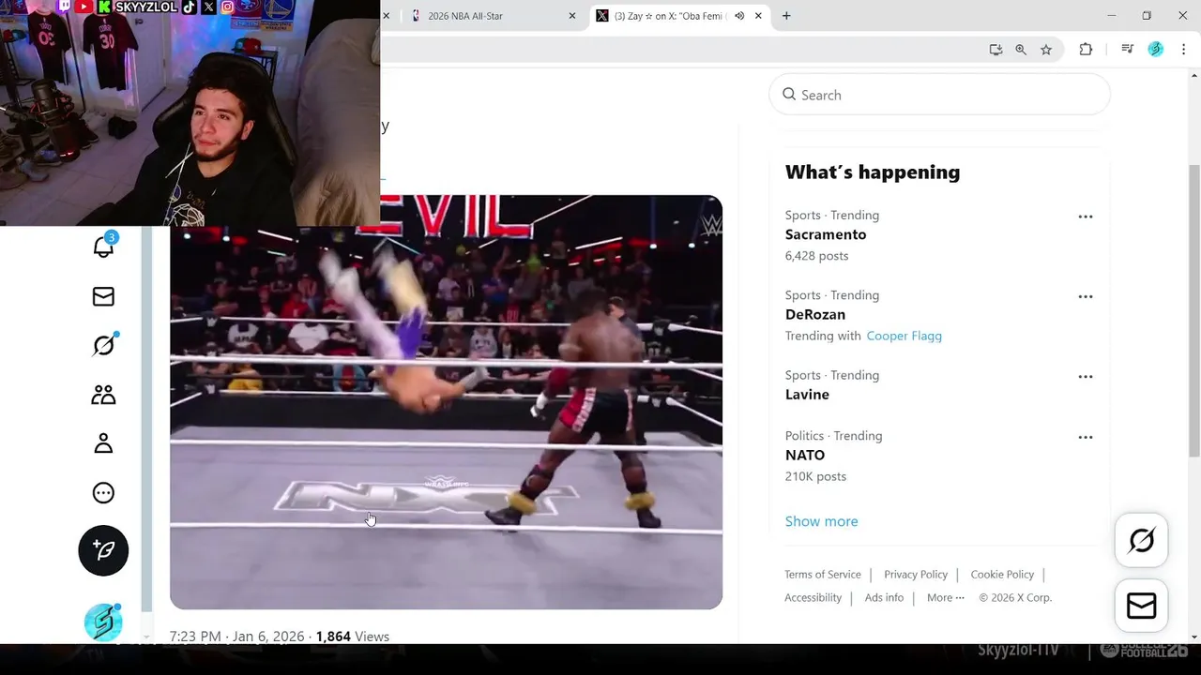Click the 210K posts text
This screenshot has height=675, width=1201.
click(815, 476)
